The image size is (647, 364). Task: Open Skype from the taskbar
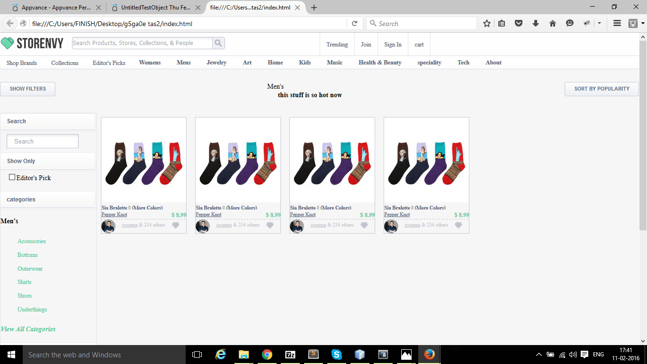pos(337,355)
